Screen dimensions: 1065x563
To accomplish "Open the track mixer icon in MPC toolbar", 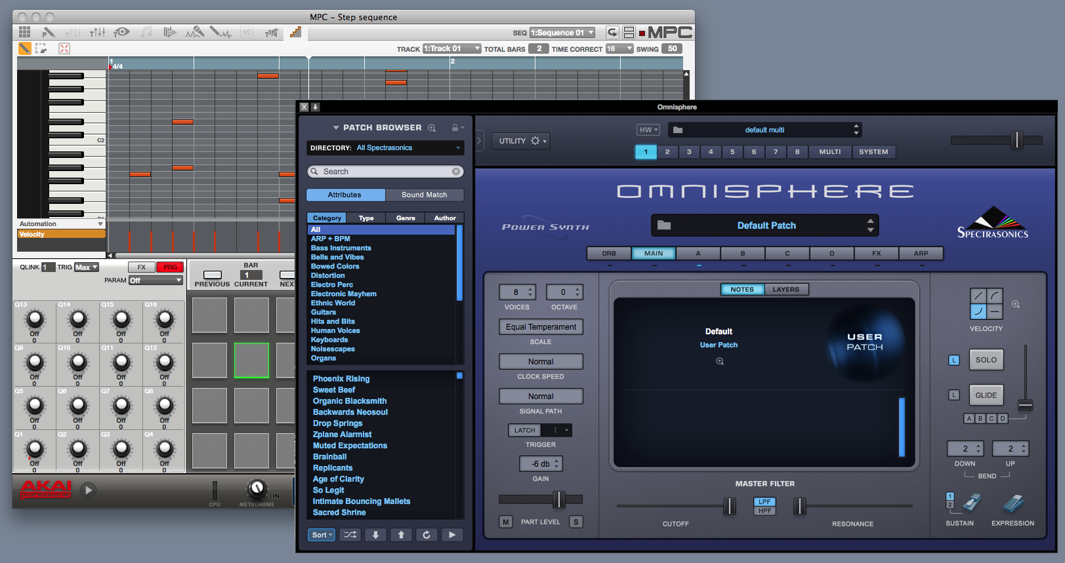I will coord(98,32).
